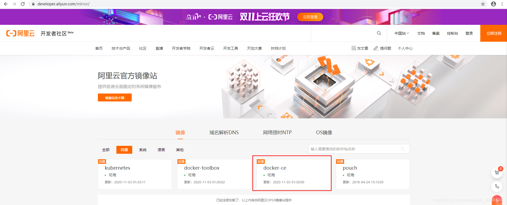Screen dimensions: 507x205
Task: Select the 镜像 tab
Action: point(180,133)
